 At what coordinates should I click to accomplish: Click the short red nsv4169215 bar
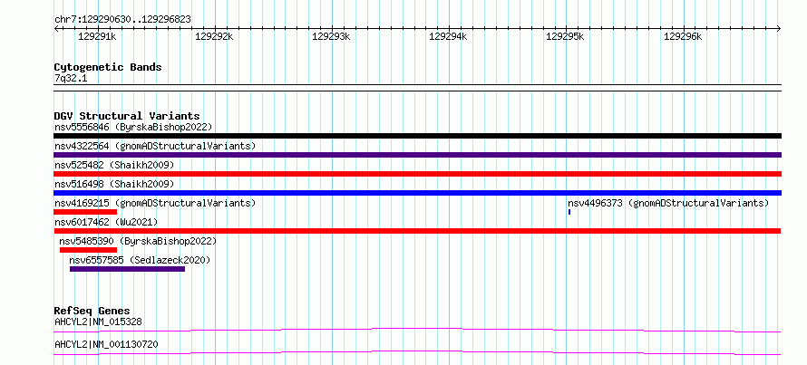pyautogui.click(x=85, y=212)
